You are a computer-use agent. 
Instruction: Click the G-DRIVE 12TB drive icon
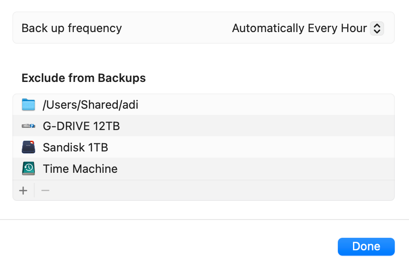[28, 126]
